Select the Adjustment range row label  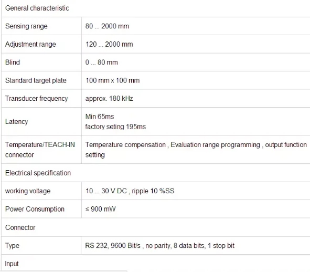(30, 44)
